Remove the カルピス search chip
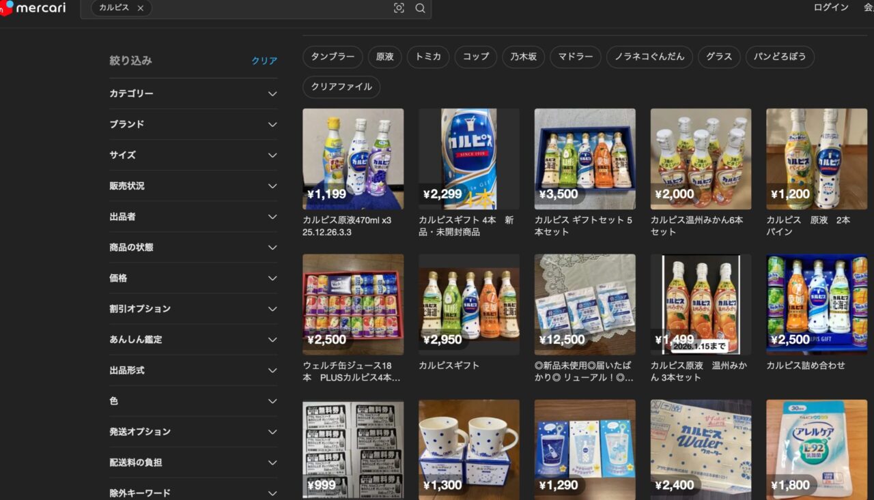This screenshot has height=500, width=874. 140,8
